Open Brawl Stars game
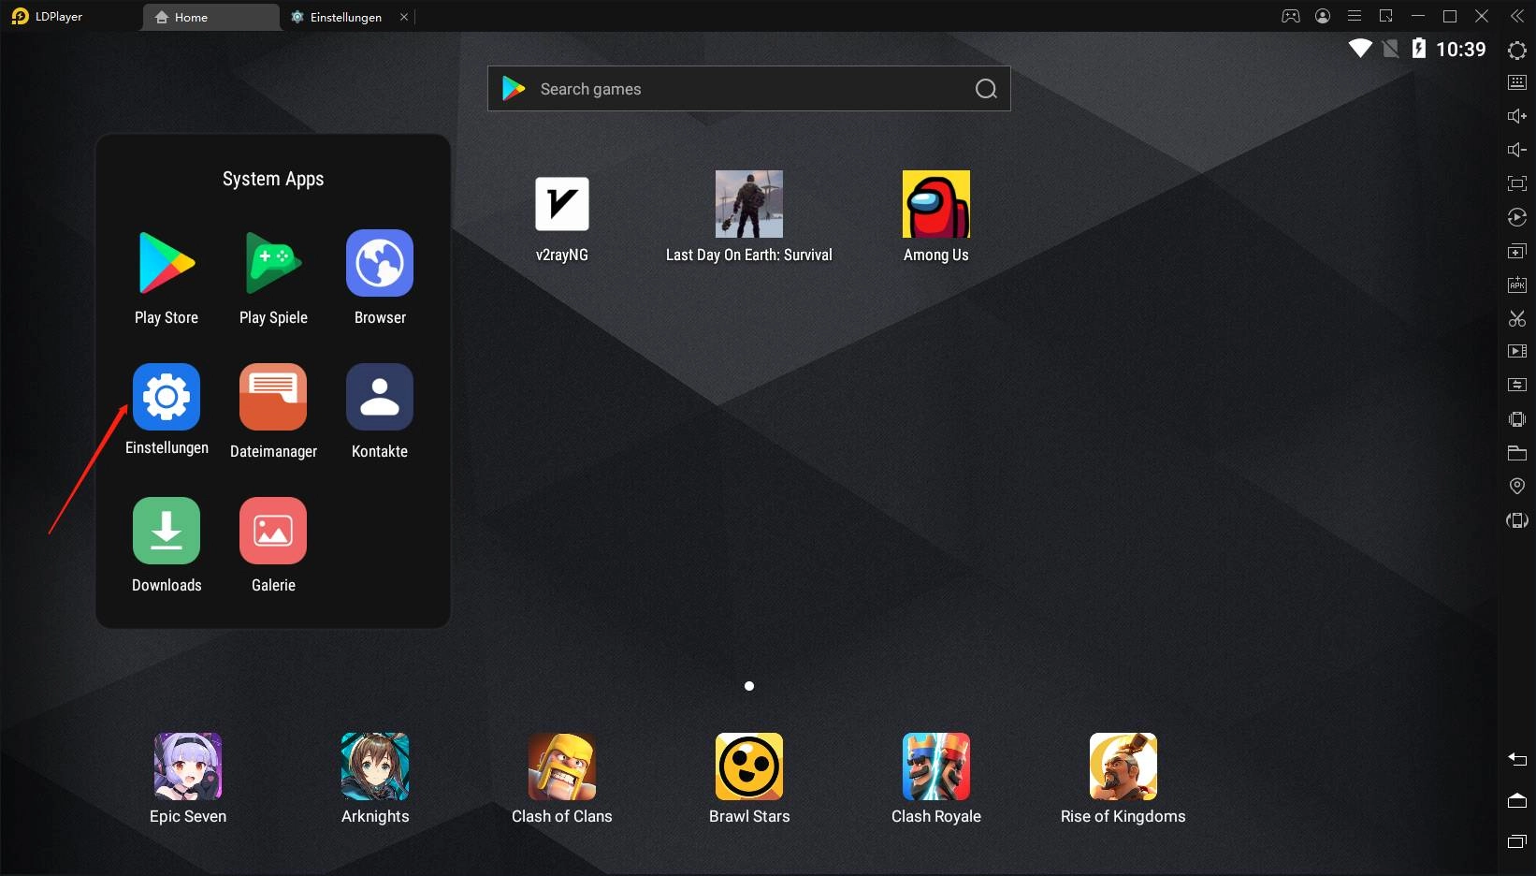The width and height of the screenshot is (1536, 876). (749, 779)
